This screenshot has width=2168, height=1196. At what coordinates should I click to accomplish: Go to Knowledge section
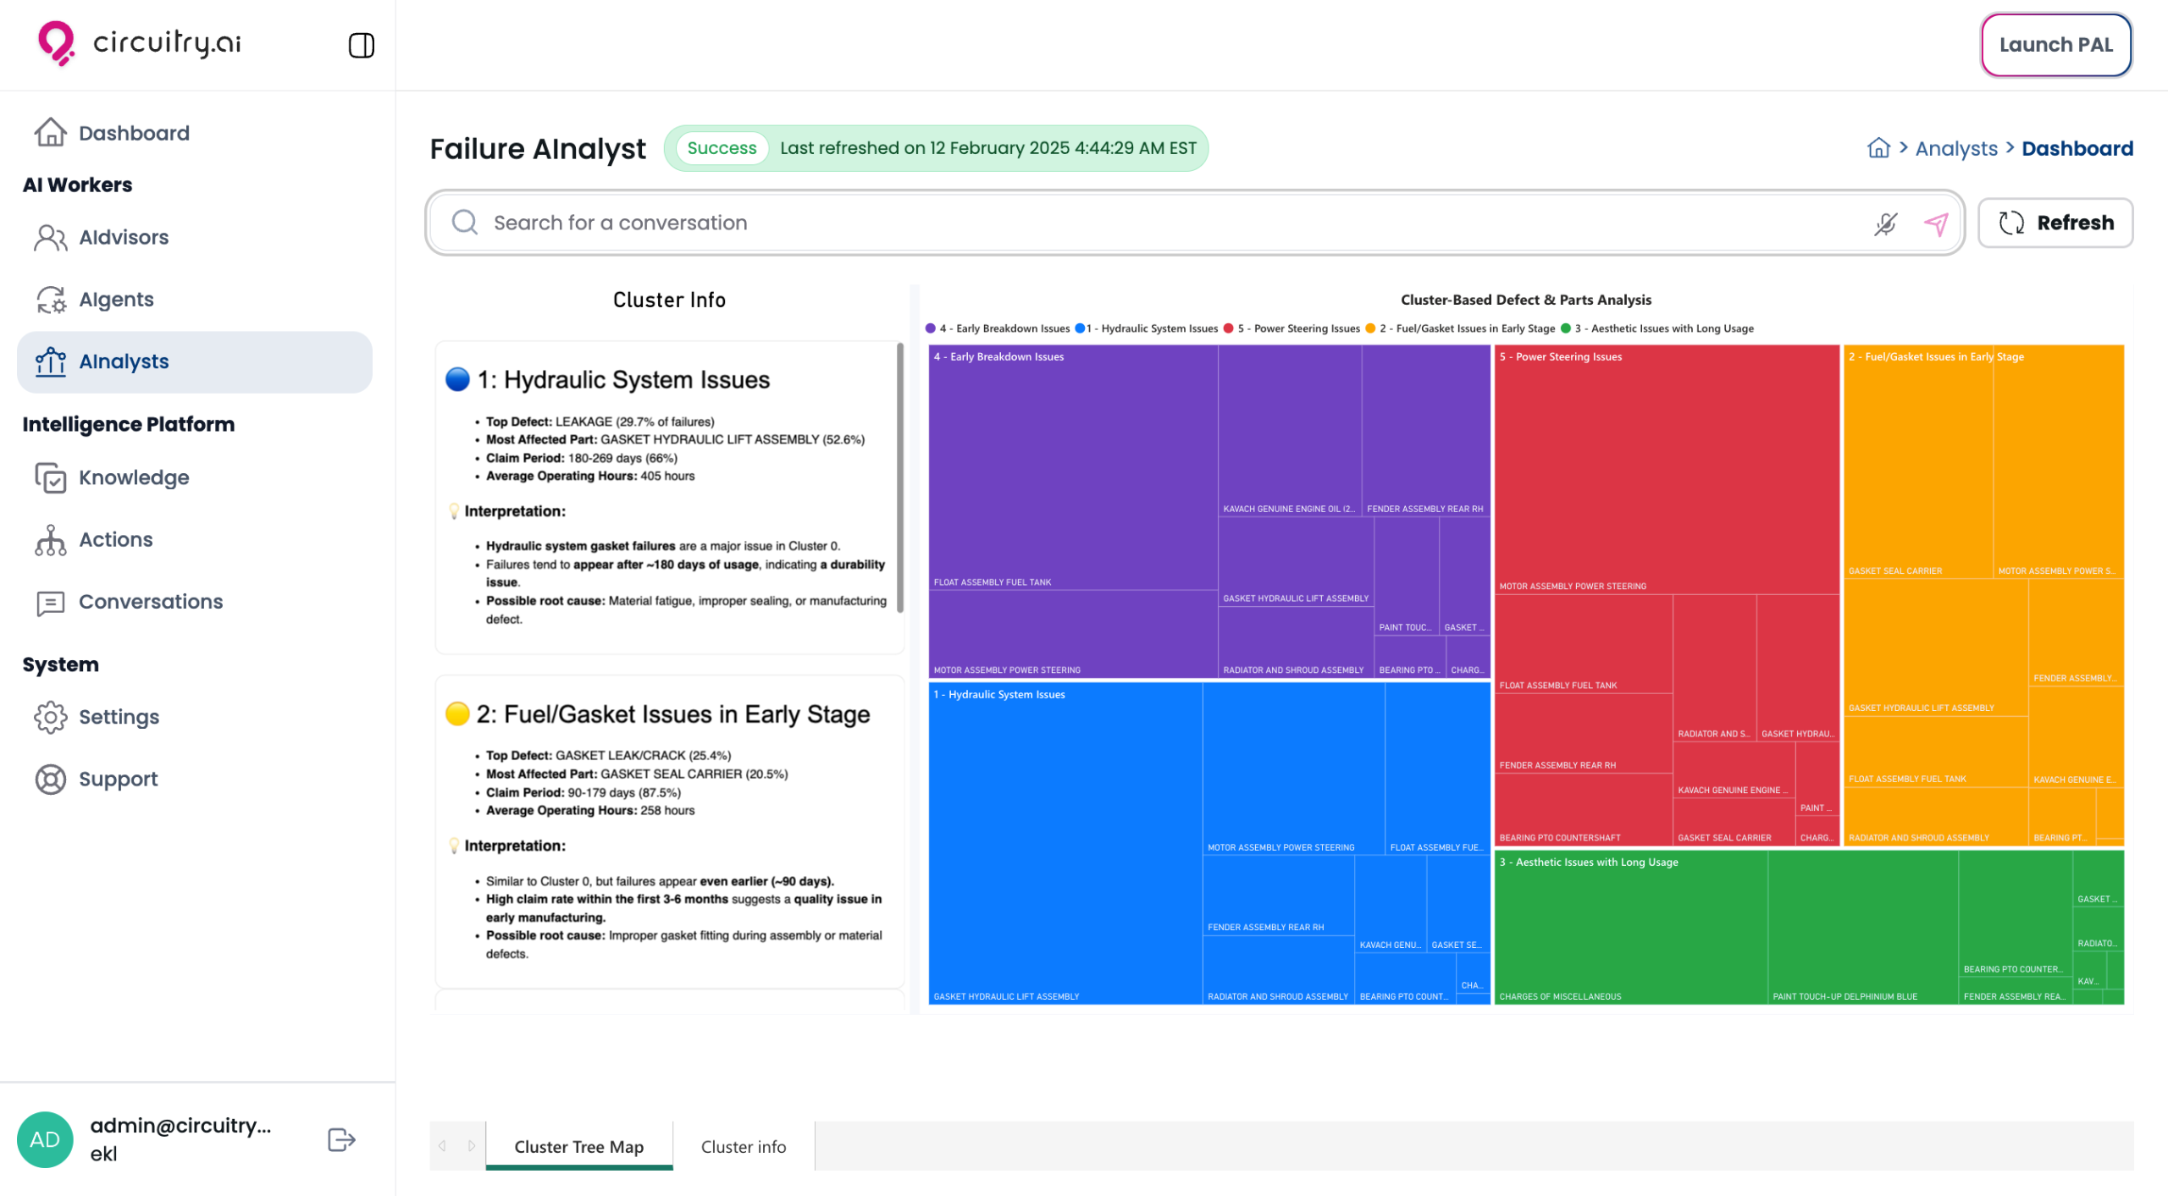[x=134, y=477]
